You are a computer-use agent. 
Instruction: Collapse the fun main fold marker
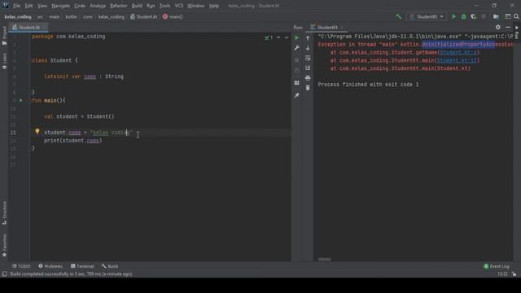click(30, 100)
